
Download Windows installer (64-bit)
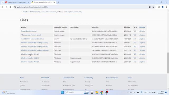[x=30, y=58]
